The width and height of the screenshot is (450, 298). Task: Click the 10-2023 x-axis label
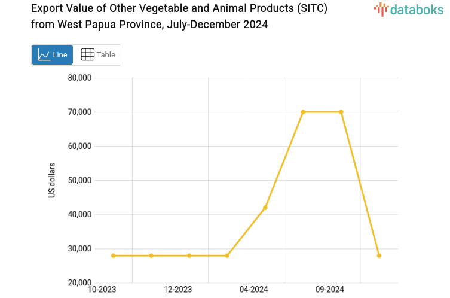coord(102,290)
